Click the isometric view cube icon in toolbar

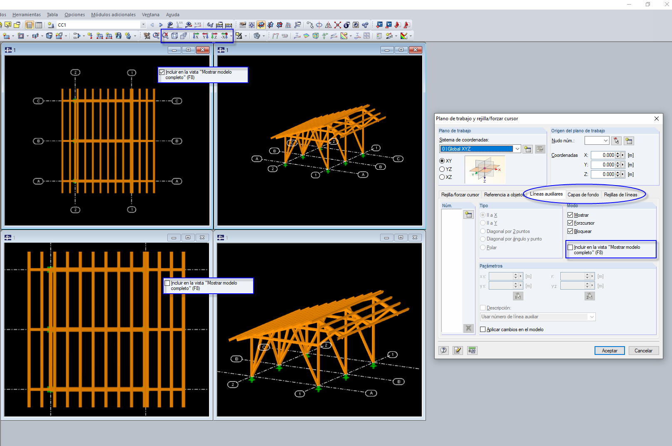[174, 36]
